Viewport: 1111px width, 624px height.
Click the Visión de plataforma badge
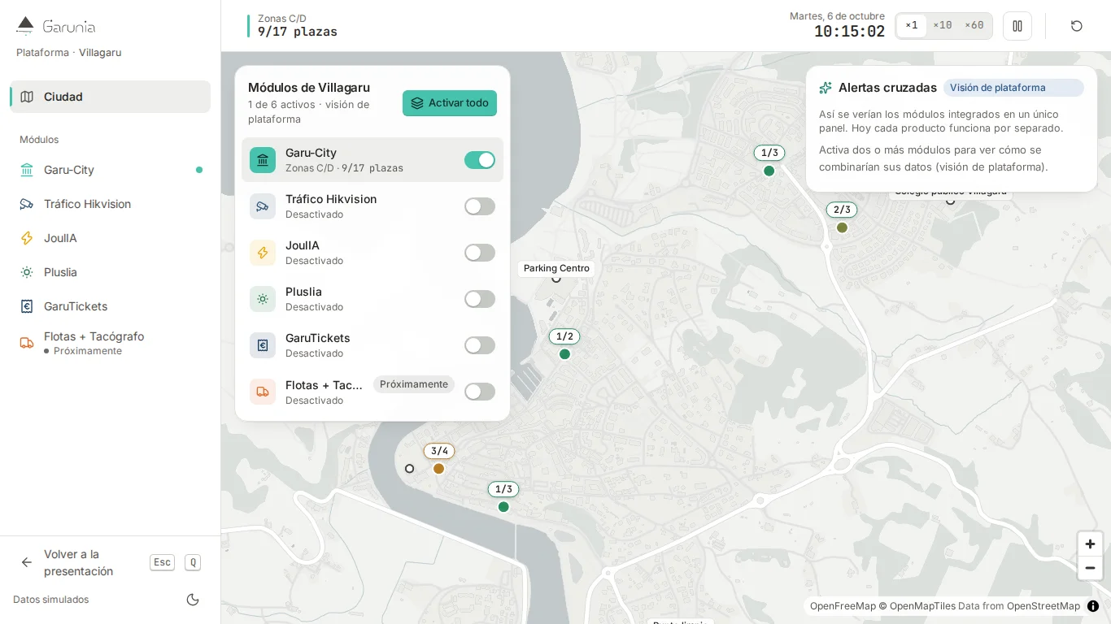[x=1013, y=88]
